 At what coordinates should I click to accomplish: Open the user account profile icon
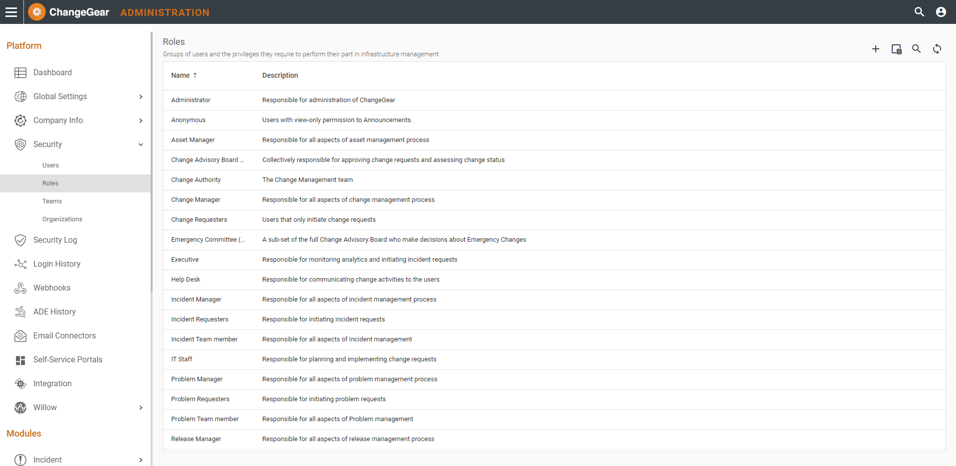pyautogui.click(x=941, y=11)
